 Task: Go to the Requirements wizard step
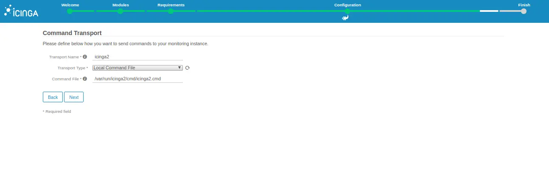[171, 5]
